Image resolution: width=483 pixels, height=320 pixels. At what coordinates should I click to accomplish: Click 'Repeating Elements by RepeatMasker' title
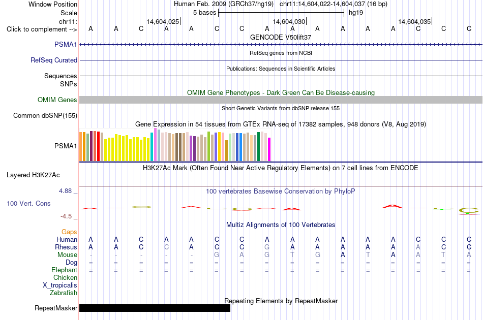pos(281,301)
